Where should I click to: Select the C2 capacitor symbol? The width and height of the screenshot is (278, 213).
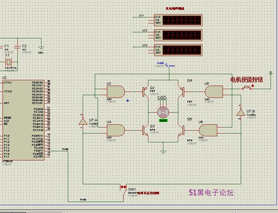(17, 47)
